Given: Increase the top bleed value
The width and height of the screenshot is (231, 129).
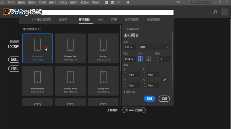Looking at the screenshot, I should point(125,73).
